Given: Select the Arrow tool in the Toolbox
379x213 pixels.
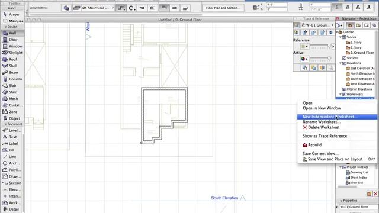Looking at the screenshot, I should (x=12, y=14).
